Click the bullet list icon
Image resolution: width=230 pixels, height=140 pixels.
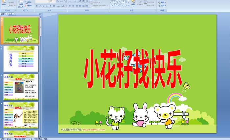tap(70, 1)
